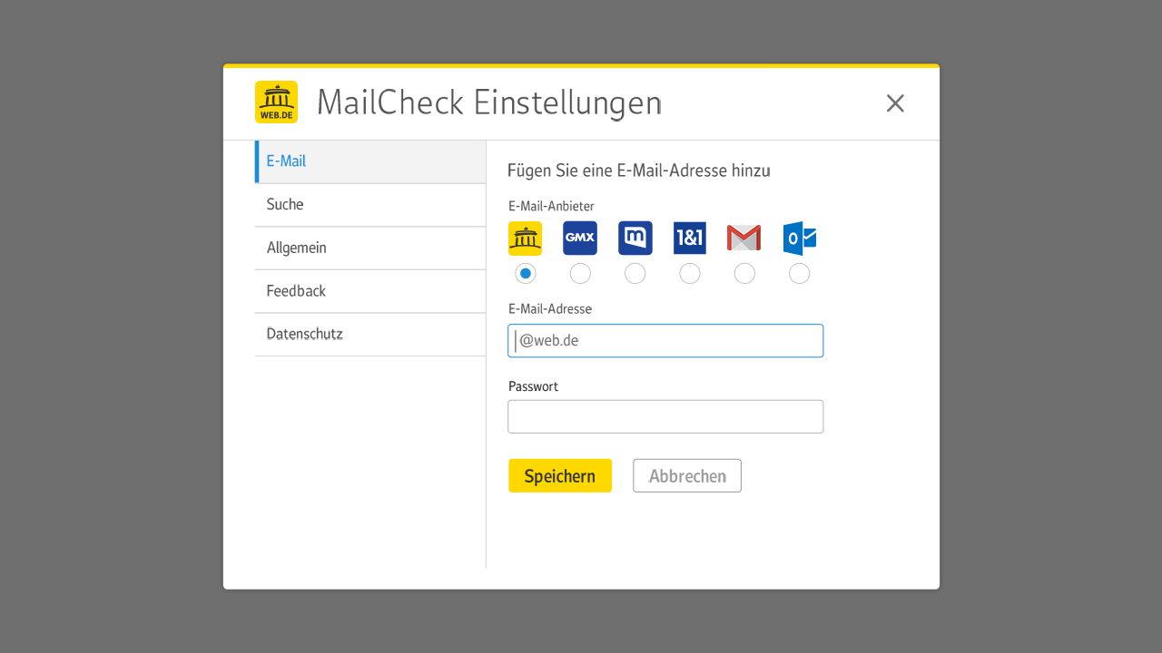Click the mail.com provider icon
Image resolution: width=1162 pixels, height=653 pixels.
[x=635, y=239]
